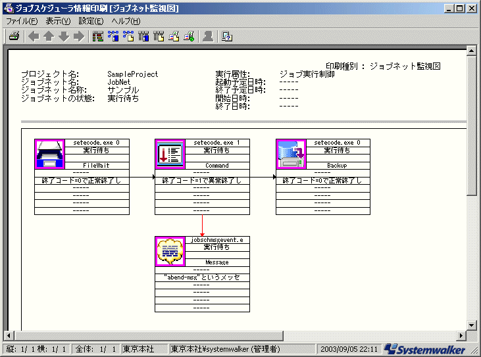Viewport: 481px width, 357px height.
Task: Click the Backup job icon
Action: (x=291, y=154)
